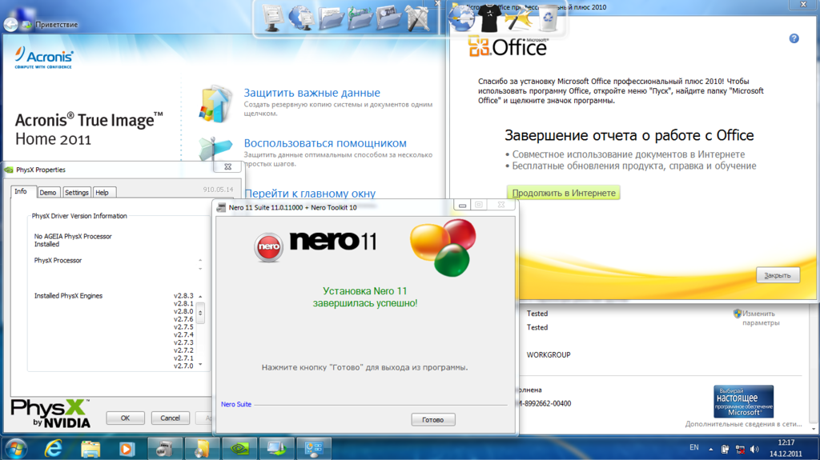Click the globe with arrow dock icon
Screen dimensions: 820x460
[x=462, y=18]
